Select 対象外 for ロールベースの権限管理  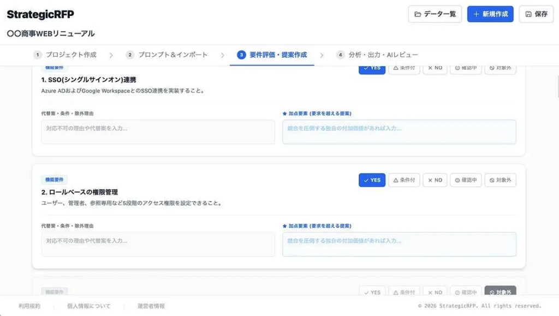500,180
